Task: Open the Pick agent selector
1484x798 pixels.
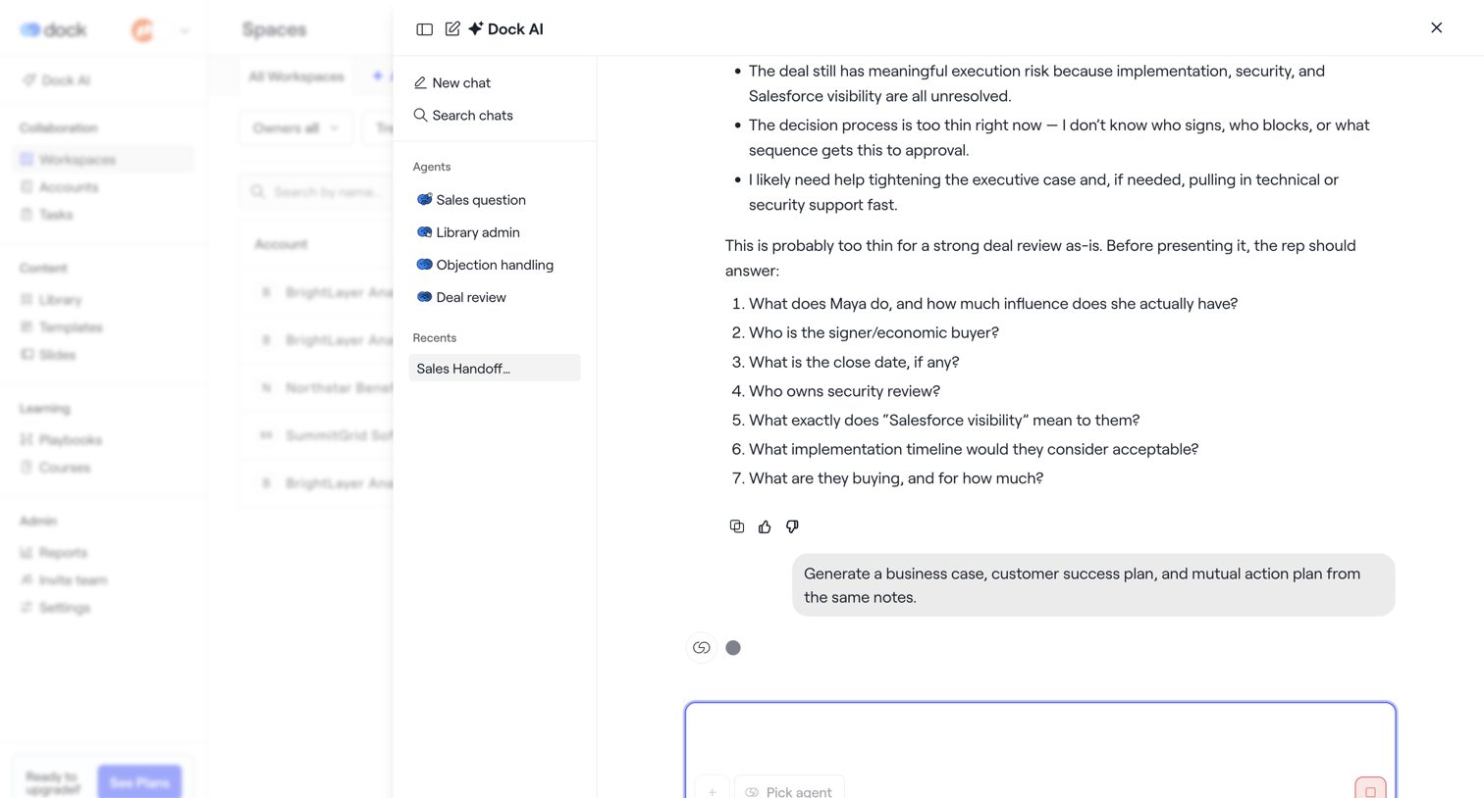Action: pyautogui.click(x=789, y=789)
